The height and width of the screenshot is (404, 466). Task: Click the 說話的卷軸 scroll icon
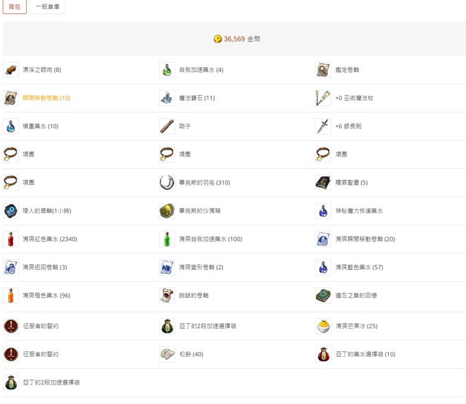[x=167, y=295]
